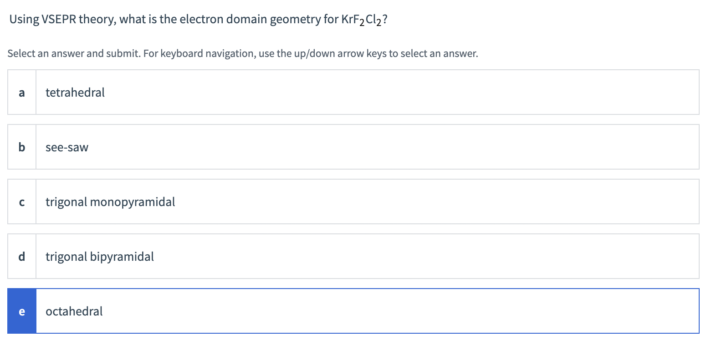This screenshot has height=341, width=706.
Task: Click the see-saw answer text
Action: [x=67, y=147]
